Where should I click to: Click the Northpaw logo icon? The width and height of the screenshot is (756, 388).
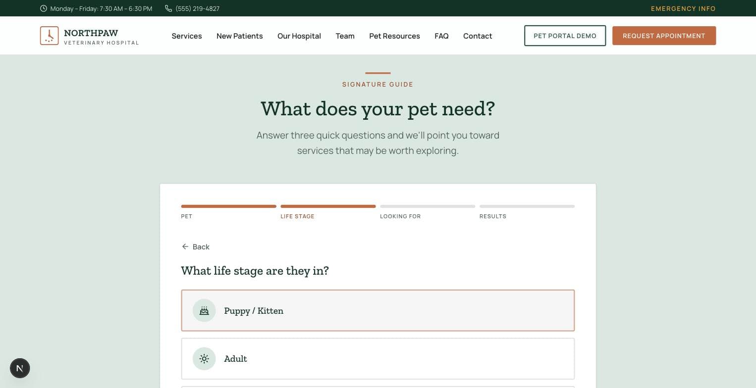click(49, 36)
